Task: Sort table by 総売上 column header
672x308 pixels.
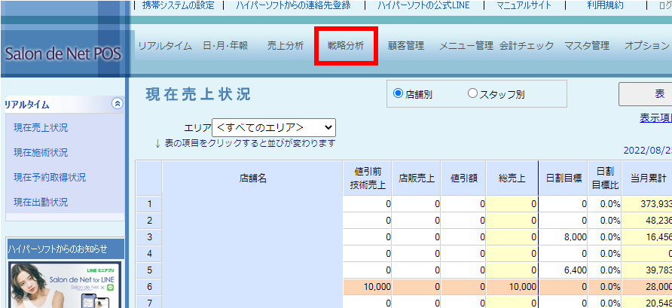Action: [x=512, y=178]
